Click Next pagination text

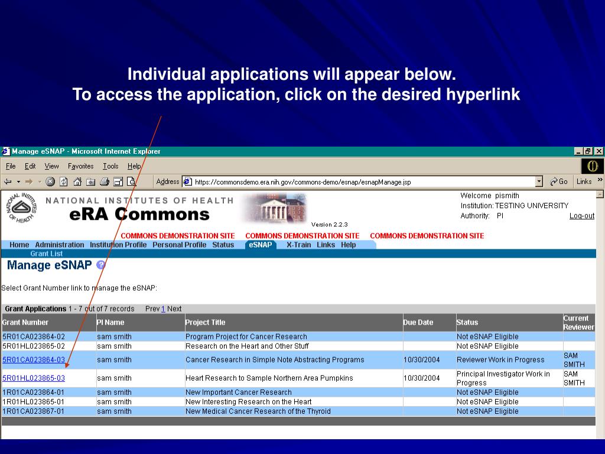coord(174,309)
